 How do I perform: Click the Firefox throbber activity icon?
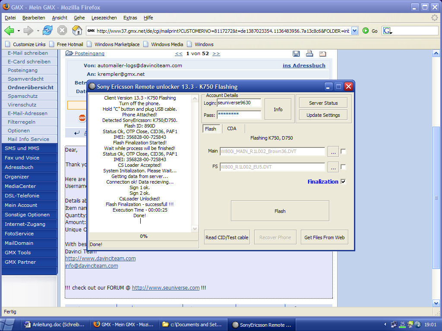click(435, 18)
